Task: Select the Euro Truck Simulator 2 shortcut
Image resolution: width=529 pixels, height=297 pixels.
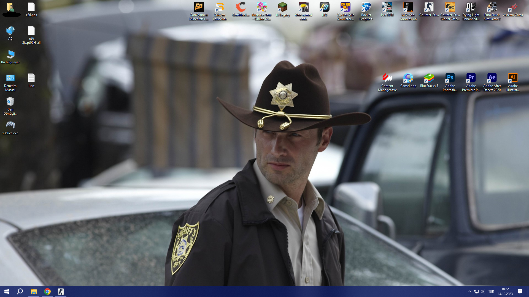Action: point(492,12)
